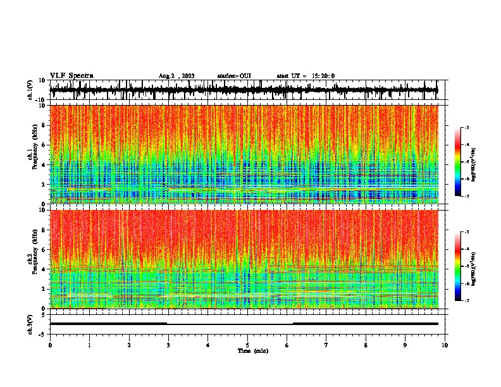Image resolution: width=501 pixels, height=387 pixels.
Task: Click the ch.2 spectrogram '6' kHz tick label
Action: (44, 250)
